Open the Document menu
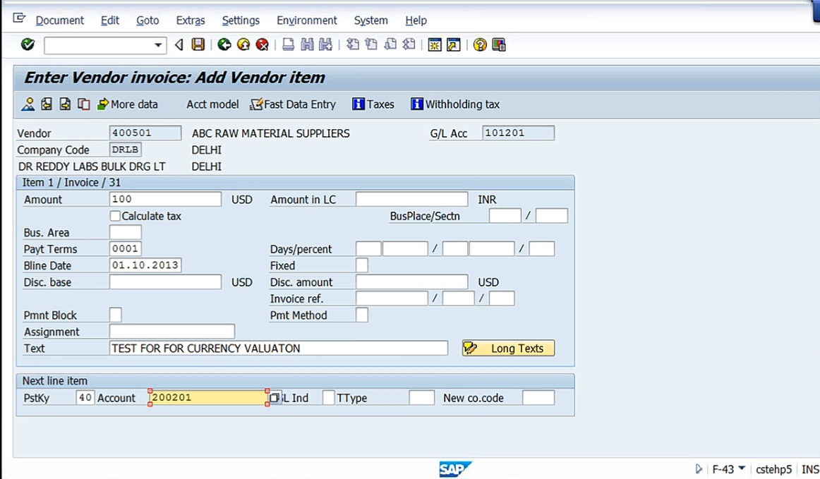Viewport: 820px width, 479px height. coord(59,20)
